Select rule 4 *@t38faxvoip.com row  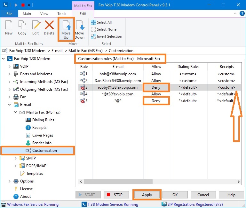pyautogui.click(x=160, y=94)
